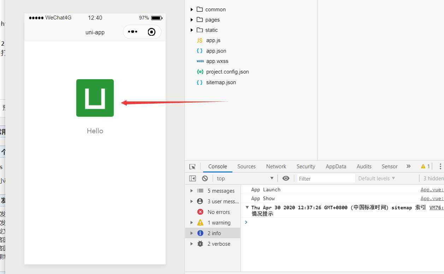The height and width of the screenshot is (274, 444).
Task: Open the Default levels dropdown
Action: (x=377, y=179)
